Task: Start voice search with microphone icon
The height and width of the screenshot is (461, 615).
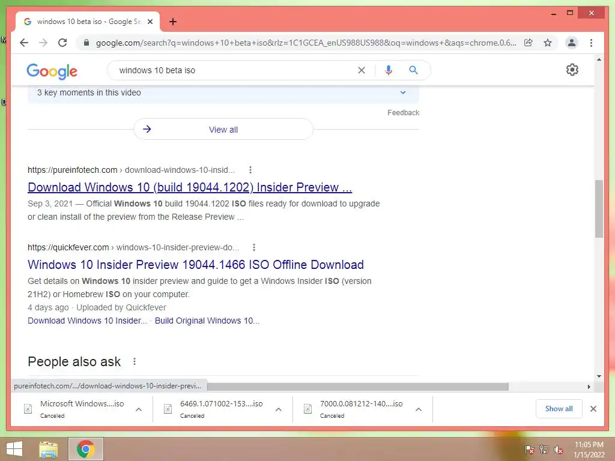Action: (x=389, y=70)
